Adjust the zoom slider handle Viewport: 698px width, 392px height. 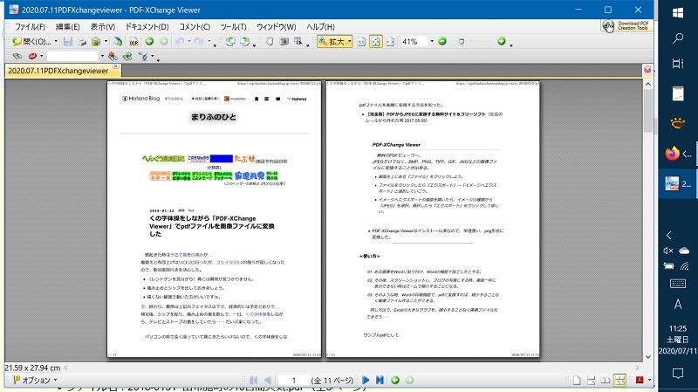pyautogui.click(x=462, y=41)
